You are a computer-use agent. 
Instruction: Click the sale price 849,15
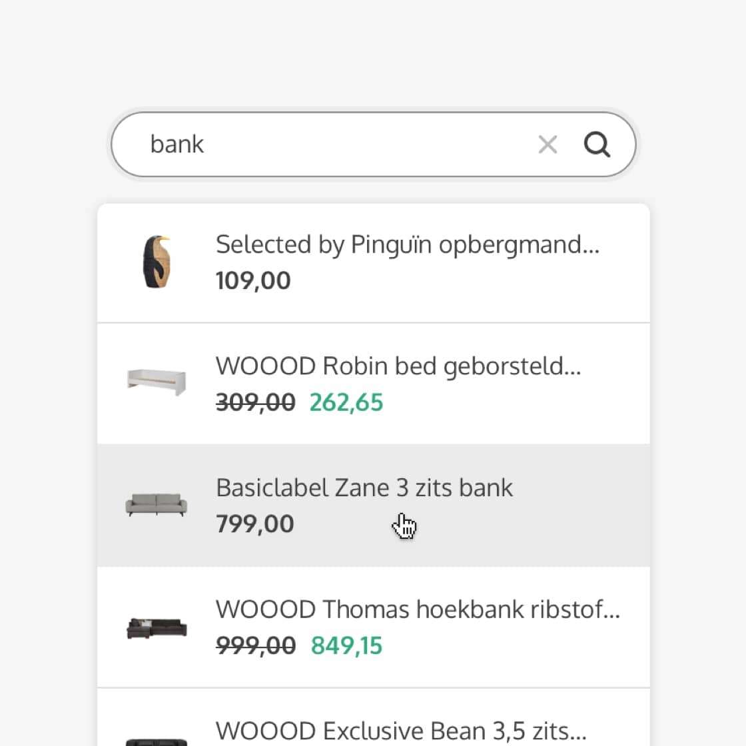(346, 645)
